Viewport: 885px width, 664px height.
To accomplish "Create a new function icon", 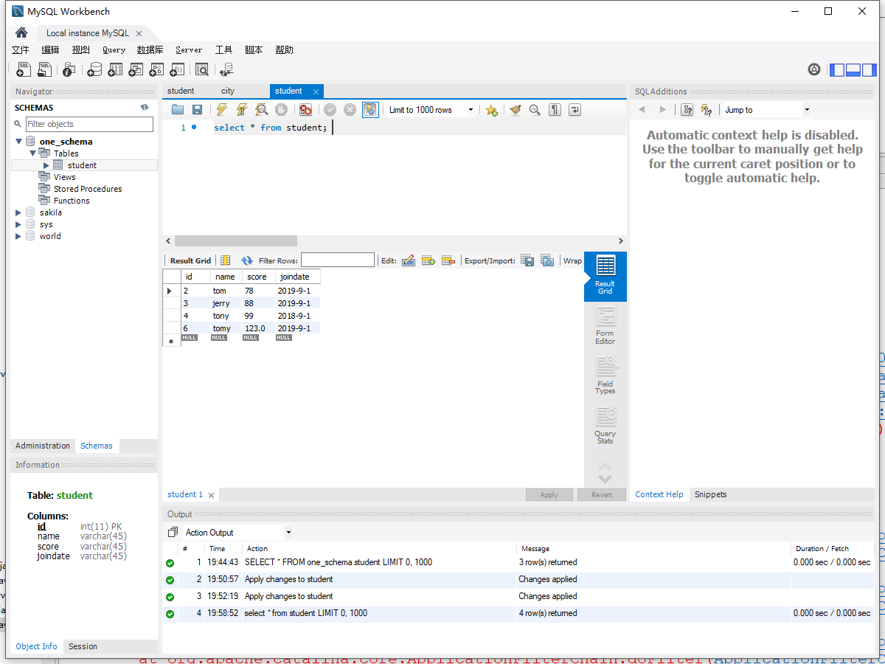I will [x=177, y=69].
